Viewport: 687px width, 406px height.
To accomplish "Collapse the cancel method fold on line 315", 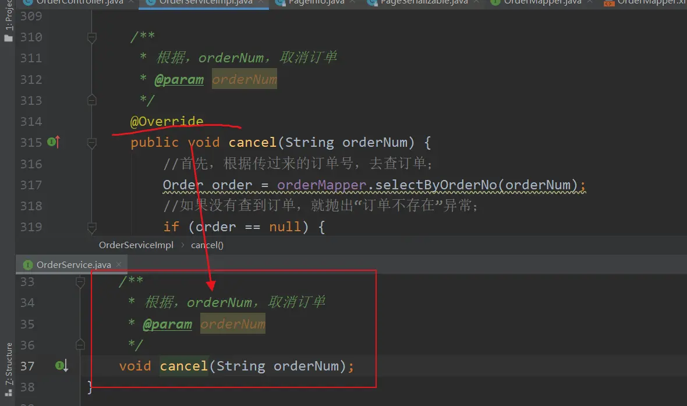I will point(91,143).
